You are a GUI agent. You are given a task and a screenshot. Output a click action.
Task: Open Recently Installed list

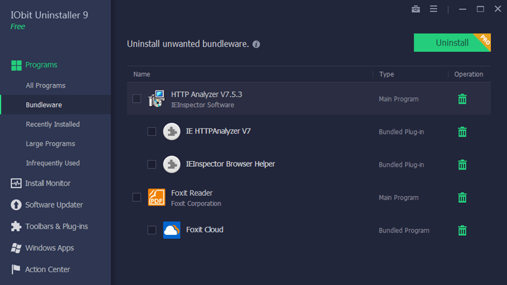53,125
